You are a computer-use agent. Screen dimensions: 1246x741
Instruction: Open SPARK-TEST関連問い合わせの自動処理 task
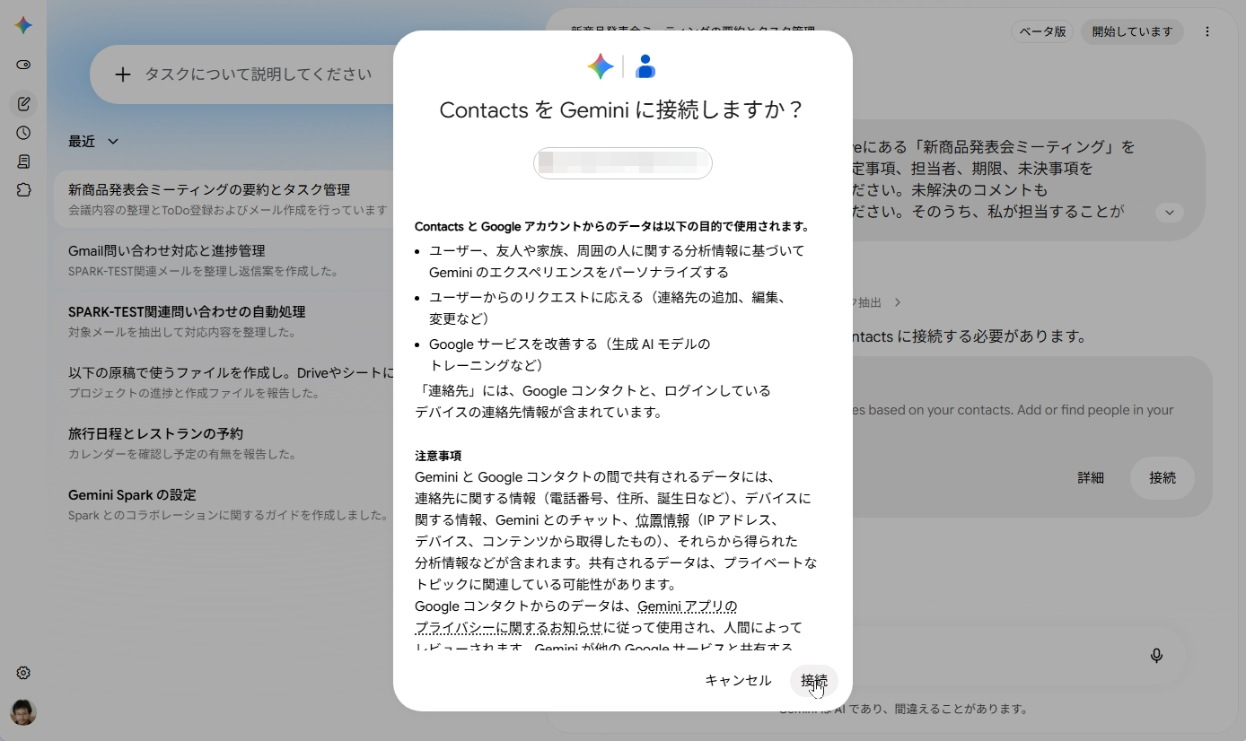pos(226,321)
